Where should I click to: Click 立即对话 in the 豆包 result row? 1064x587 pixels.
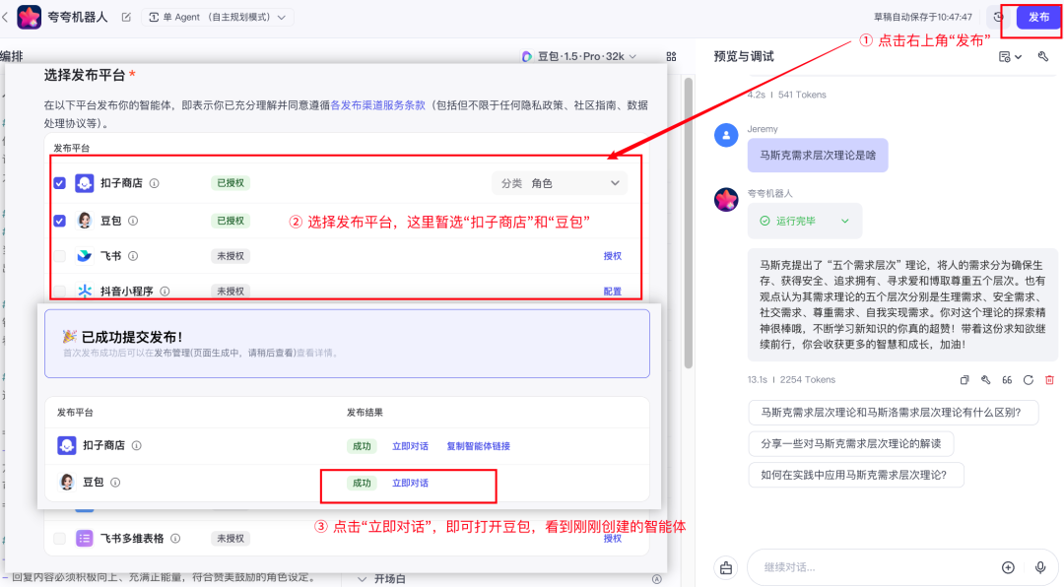410,484
